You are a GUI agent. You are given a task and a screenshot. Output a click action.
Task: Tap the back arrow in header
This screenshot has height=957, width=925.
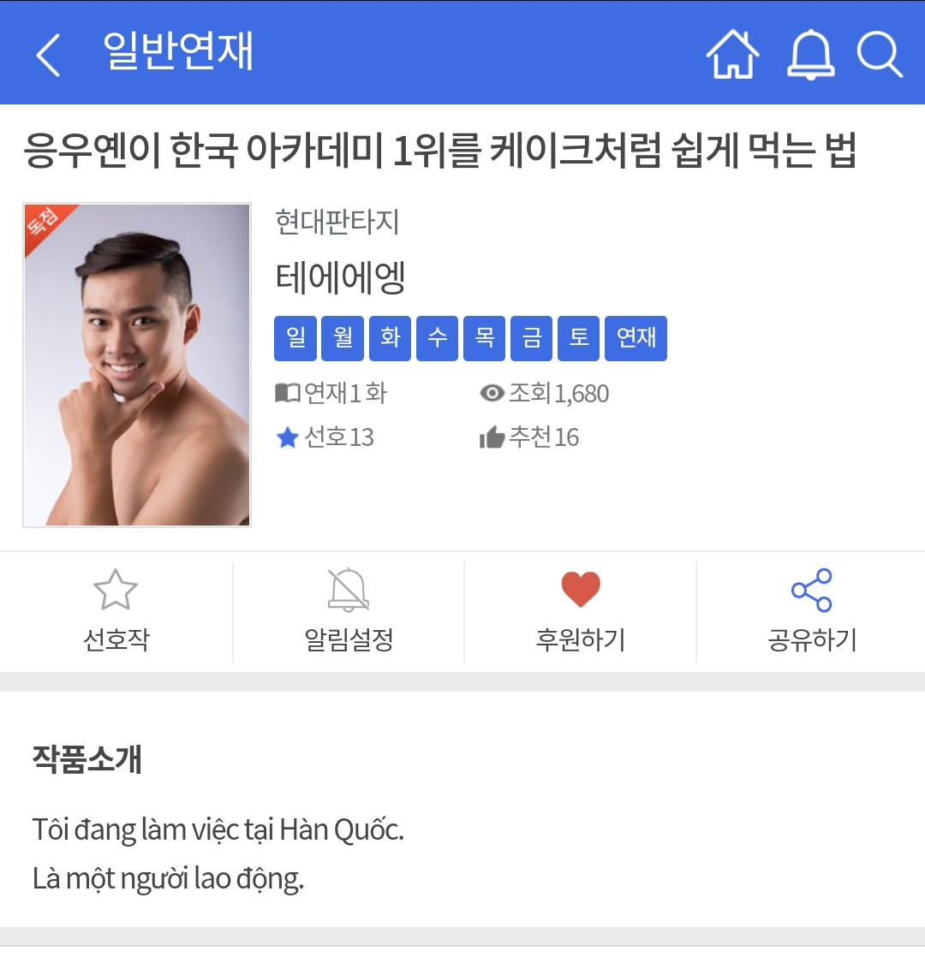48,55
